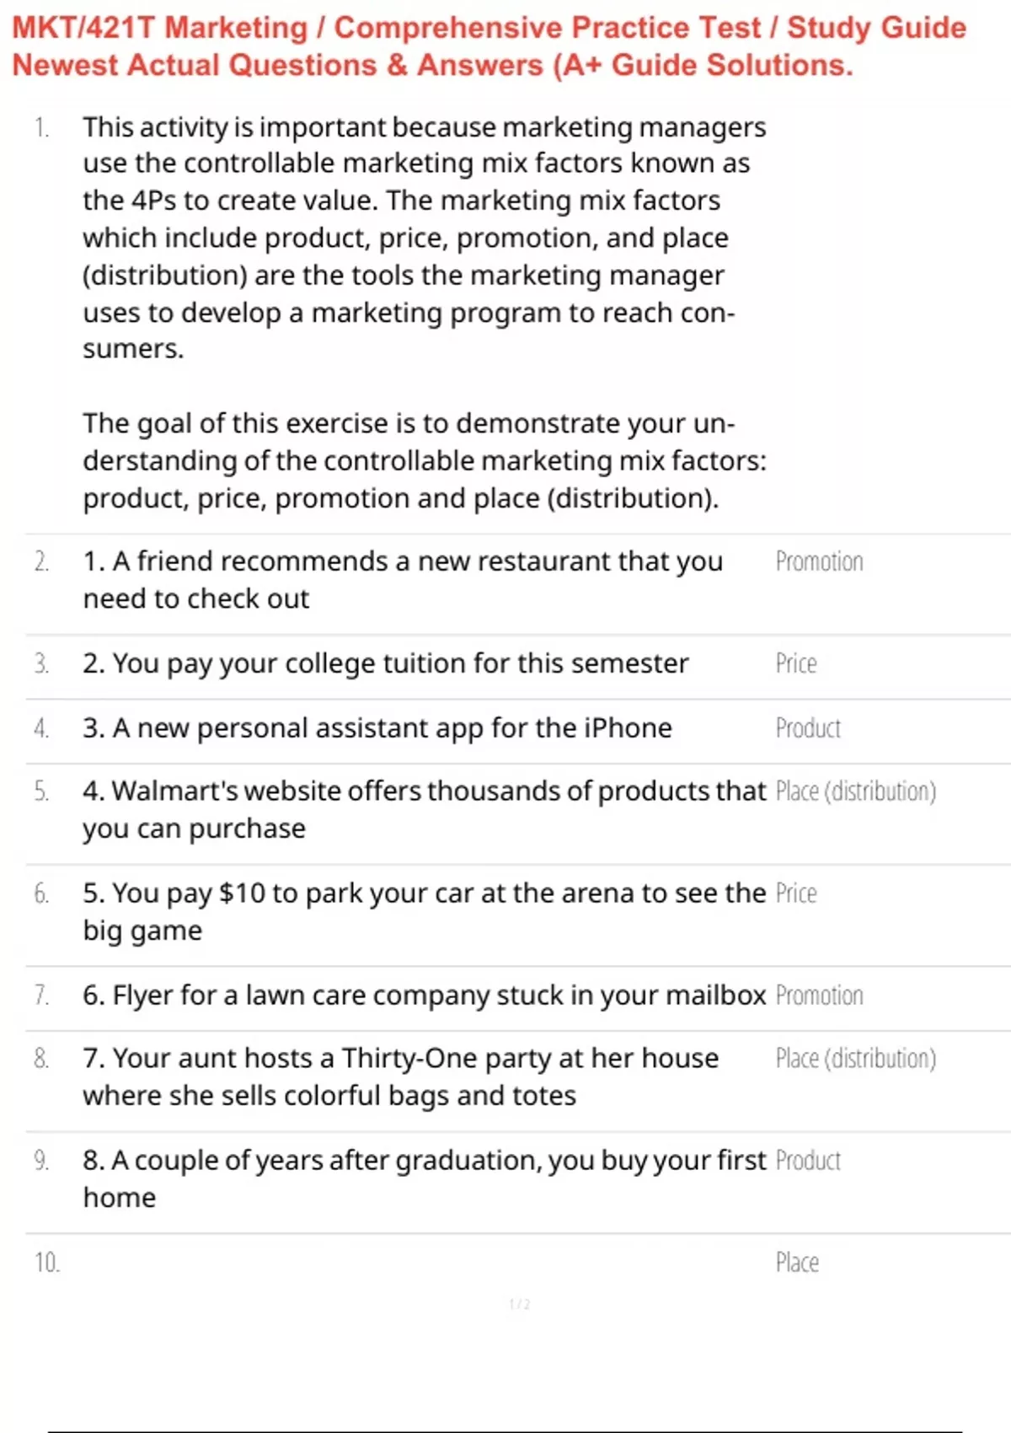Click the 1/2 page number indicator
The width and height of the screenshot is (1011, 1433).
pos(520,1304)
